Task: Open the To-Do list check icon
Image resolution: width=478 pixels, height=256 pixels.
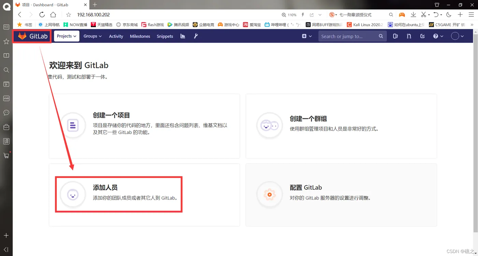Action: [422, 36]
